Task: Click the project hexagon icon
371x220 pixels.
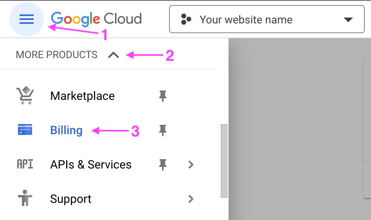Action: [186, 20]
